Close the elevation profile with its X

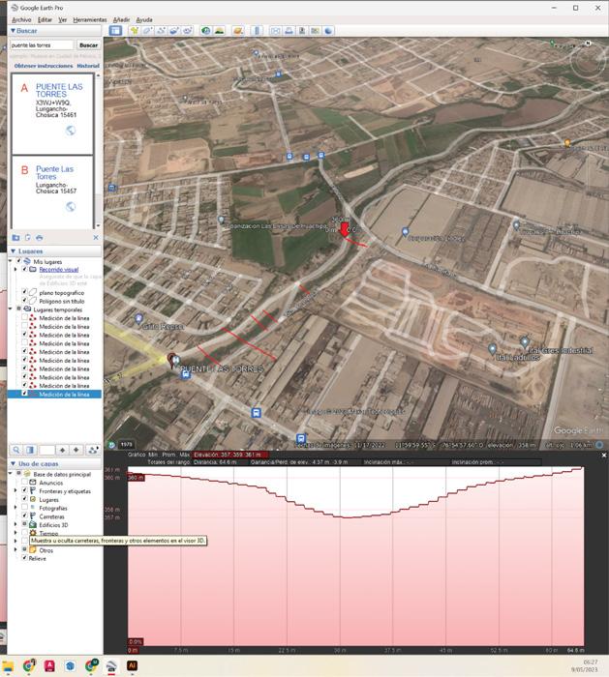point(604,456)
